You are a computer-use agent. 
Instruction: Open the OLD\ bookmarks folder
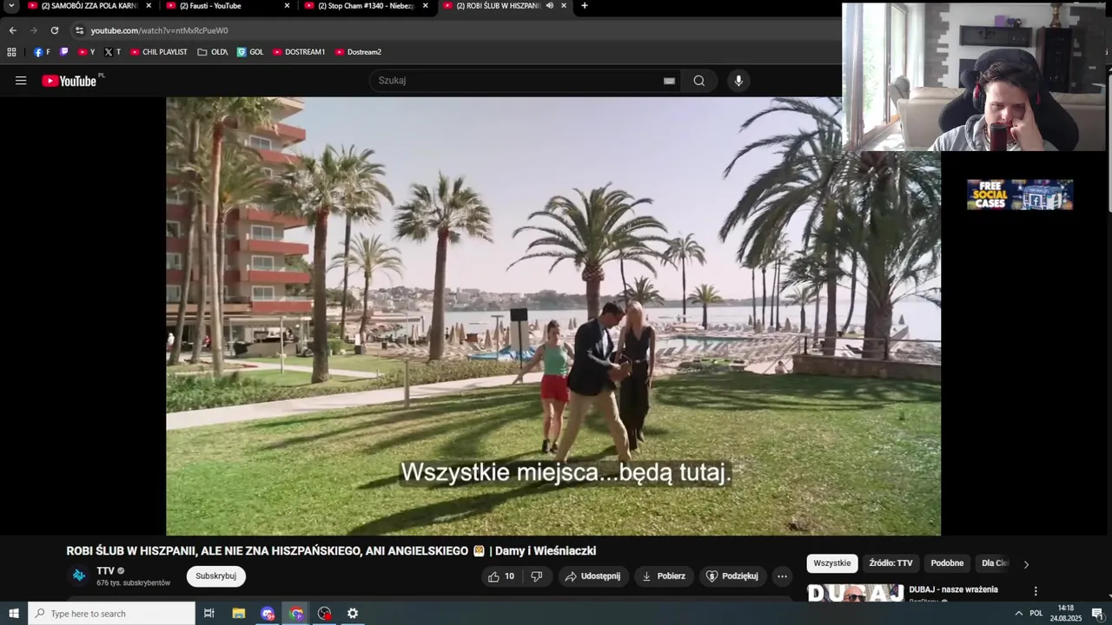tap(213, 52)
